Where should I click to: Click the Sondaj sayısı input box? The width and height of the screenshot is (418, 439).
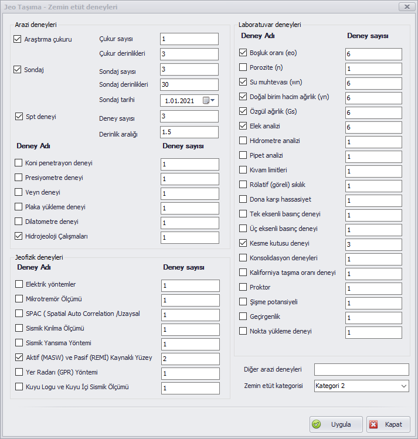[x=189, y=69]
